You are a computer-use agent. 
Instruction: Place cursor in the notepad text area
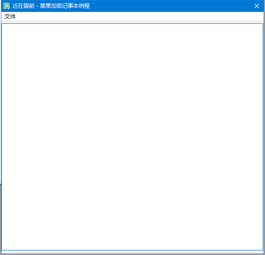132,137
